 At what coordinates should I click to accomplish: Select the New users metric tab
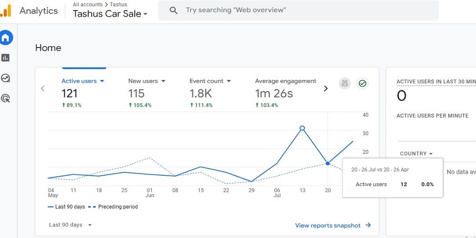pyautogui.click(x=147, y=81)
